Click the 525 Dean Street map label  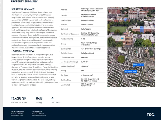pos(138,65)
